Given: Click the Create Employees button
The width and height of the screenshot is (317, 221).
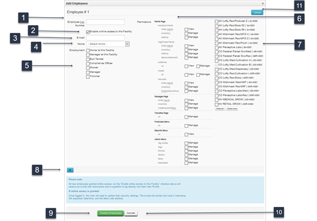Looking at the screenshot, I should [110, 213].
